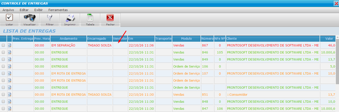Select THIAGO SOUZA in the red row
The image size is (339, 112).
100,45
